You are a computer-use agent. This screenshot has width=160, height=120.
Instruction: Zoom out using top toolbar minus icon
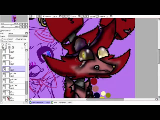[63, 16]
